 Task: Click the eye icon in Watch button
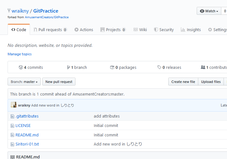click(x=202, y=11)
